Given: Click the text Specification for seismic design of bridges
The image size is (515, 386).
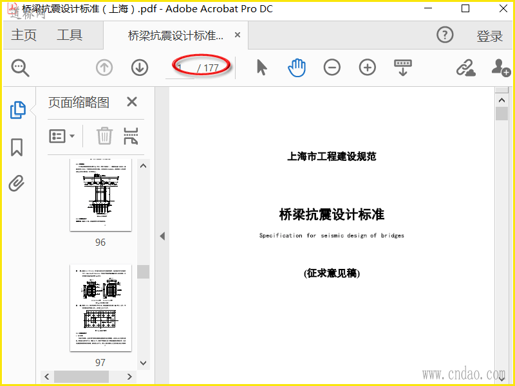Looking at the screenshot, I should point(332,235).
